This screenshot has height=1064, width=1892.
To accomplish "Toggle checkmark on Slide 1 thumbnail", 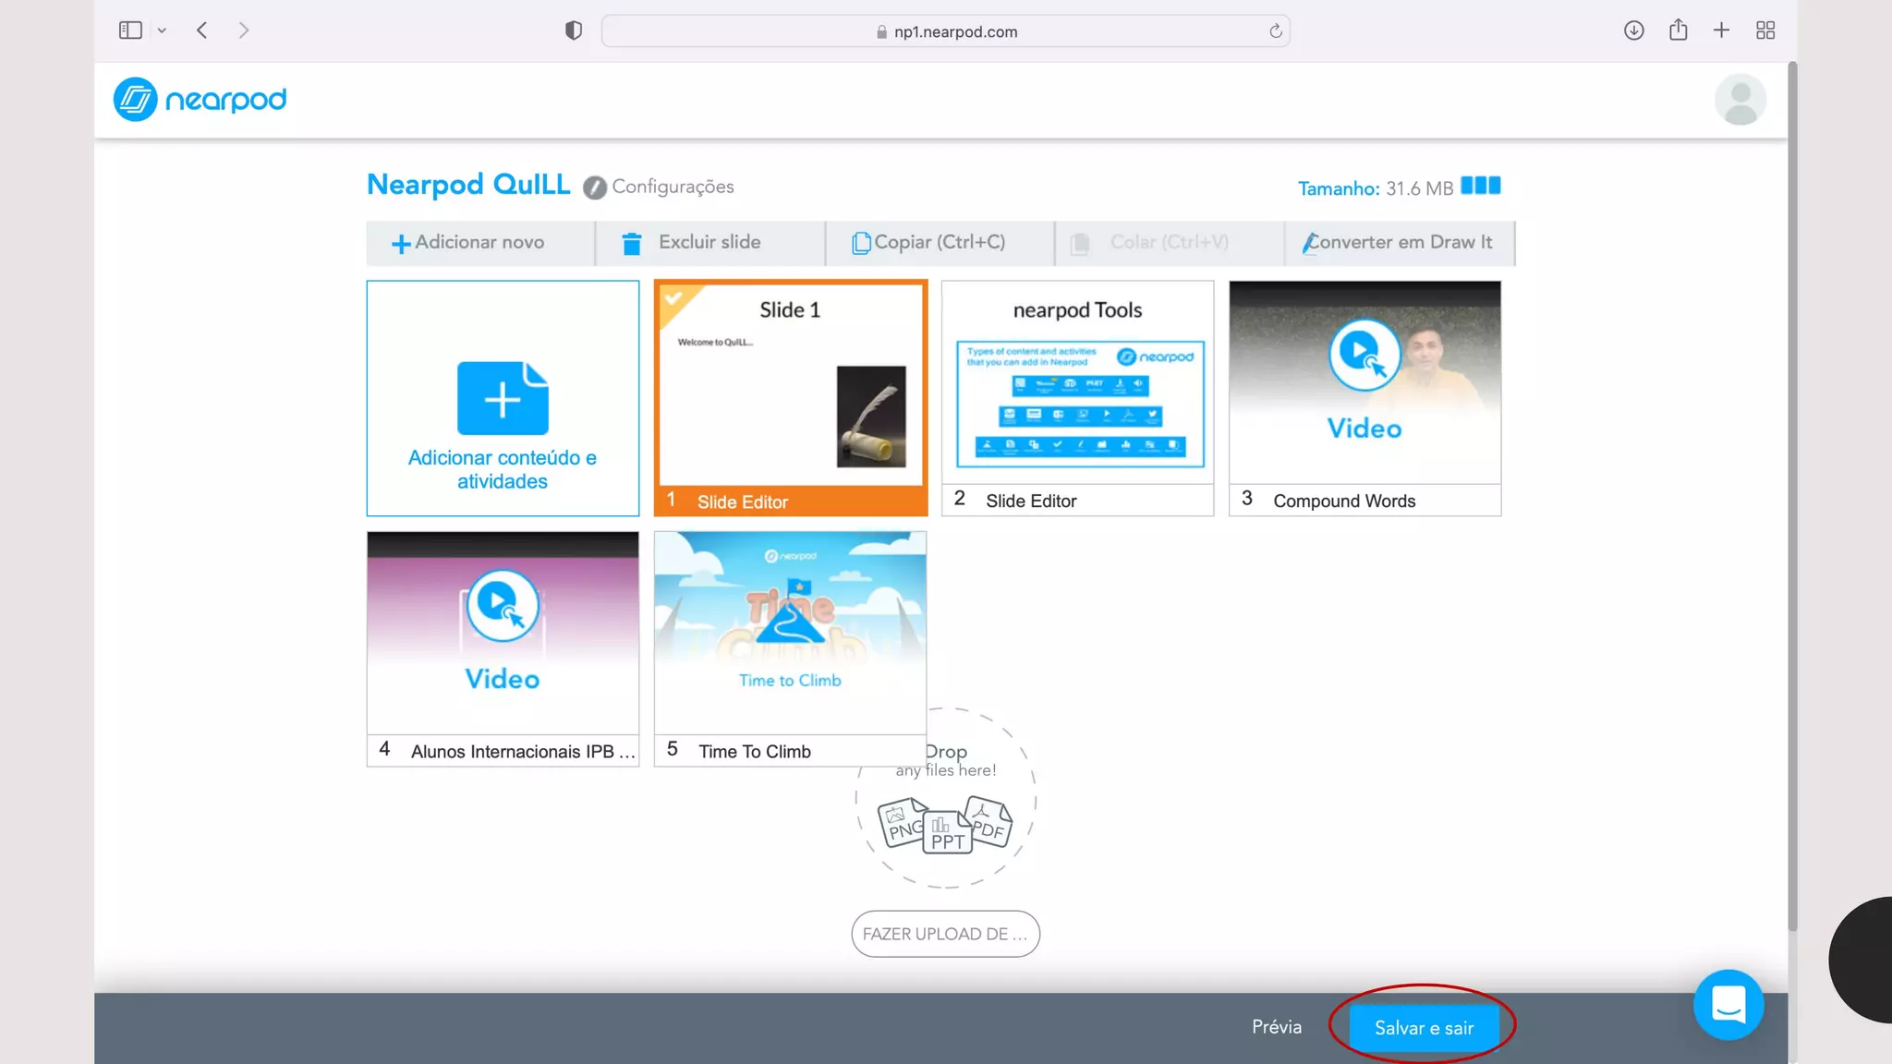I will point(673,298).
